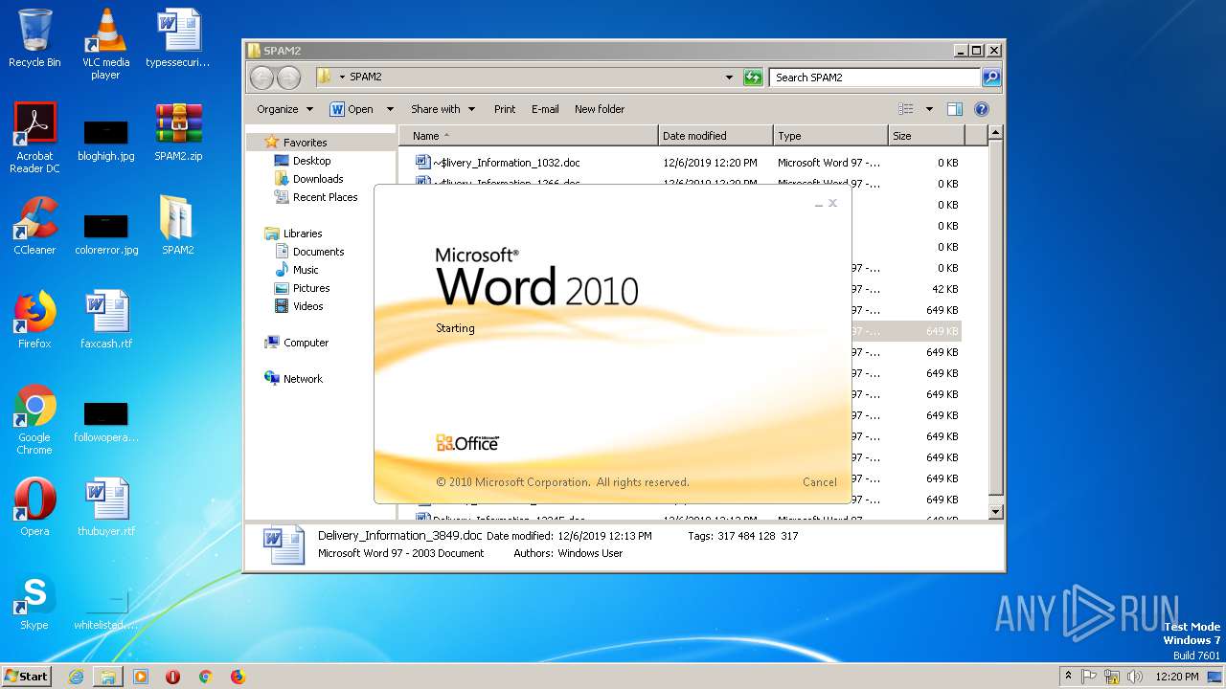Viewport: 1226px width, 689px height.
Task: Open Internet Explorer from the taskbar
Action: click(x=76, y=677)
